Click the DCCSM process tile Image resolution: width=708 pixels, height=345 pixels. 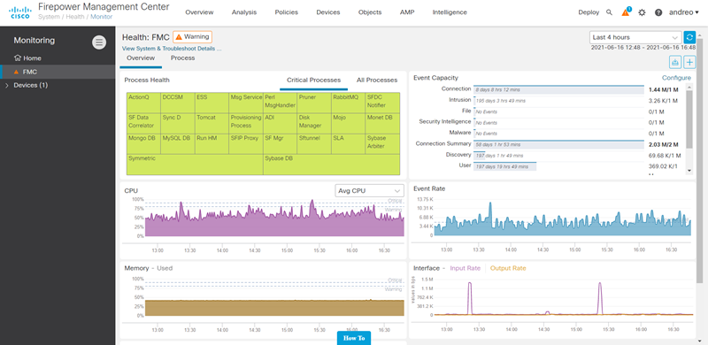coord(178,103)
